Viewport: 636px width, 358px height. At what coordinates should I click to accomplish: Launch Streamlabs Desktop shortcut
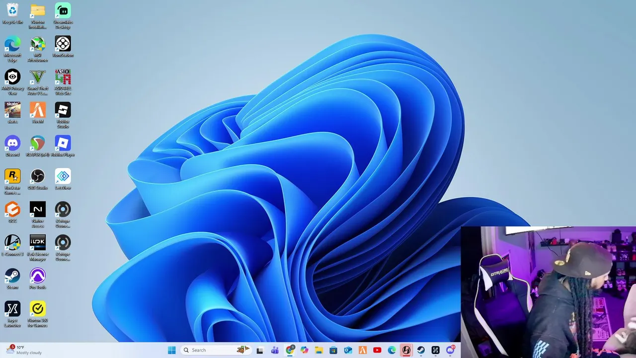63,16
